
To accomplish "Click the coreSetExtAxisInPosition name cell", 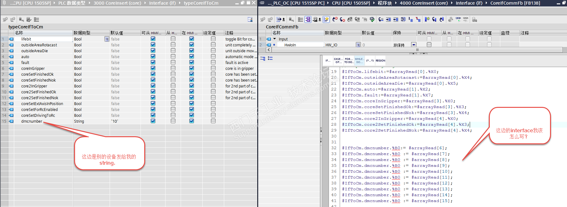I will click(43, 104).
